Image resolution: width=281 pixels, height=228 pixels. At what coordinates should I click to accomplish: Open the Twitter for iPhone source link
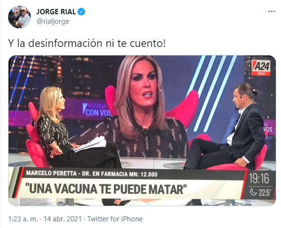(x=115, y=219)
